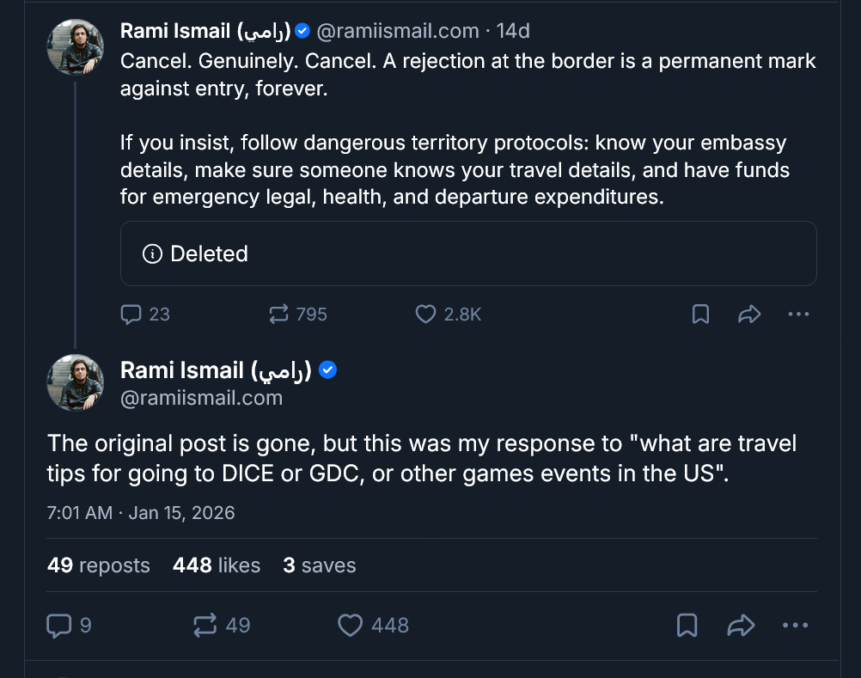Reply to the main post with 9 replies
The width and height of the screenshot is (861, 678).
point(58,625)
